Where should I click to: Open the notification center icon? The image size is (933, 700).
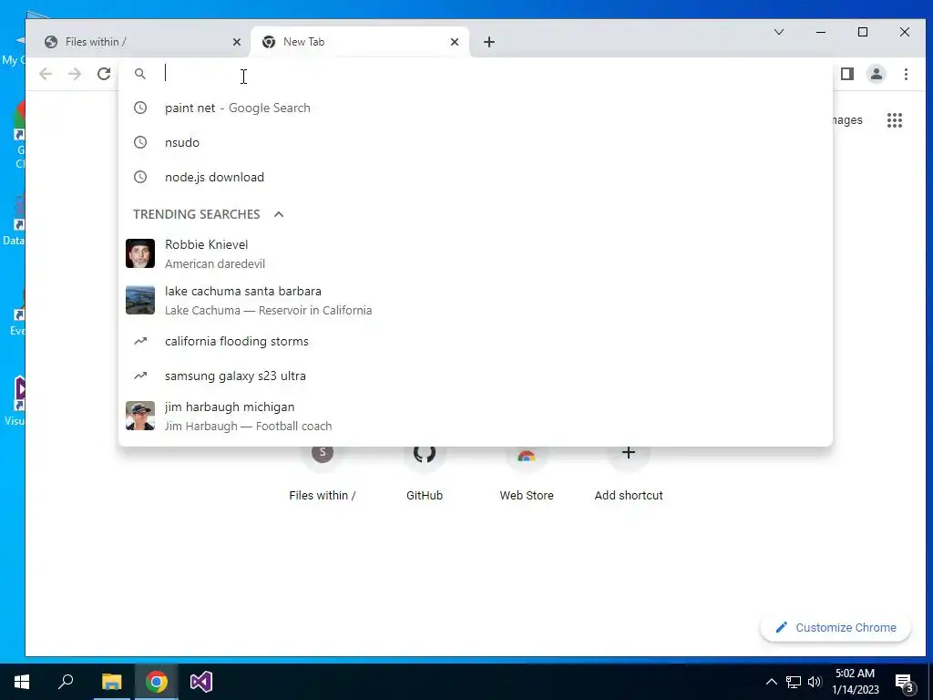tap(905, 683)
